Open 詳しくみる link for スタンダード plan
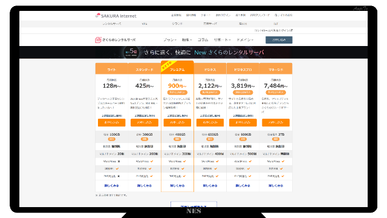Screen dimensions: 387x218 pos(145,186)
